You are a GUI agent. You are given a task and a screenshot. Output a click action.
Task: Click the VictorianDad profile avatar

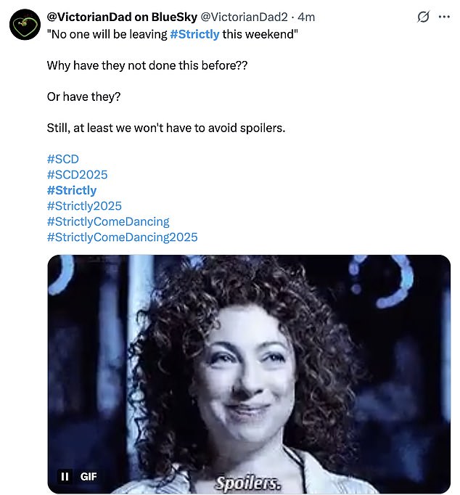[x=24, y=25]
